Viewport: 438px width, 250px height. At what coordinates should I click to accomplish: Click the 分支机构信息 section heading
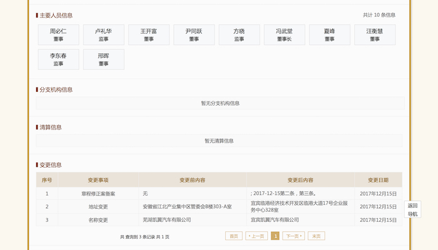pos(56,89)
